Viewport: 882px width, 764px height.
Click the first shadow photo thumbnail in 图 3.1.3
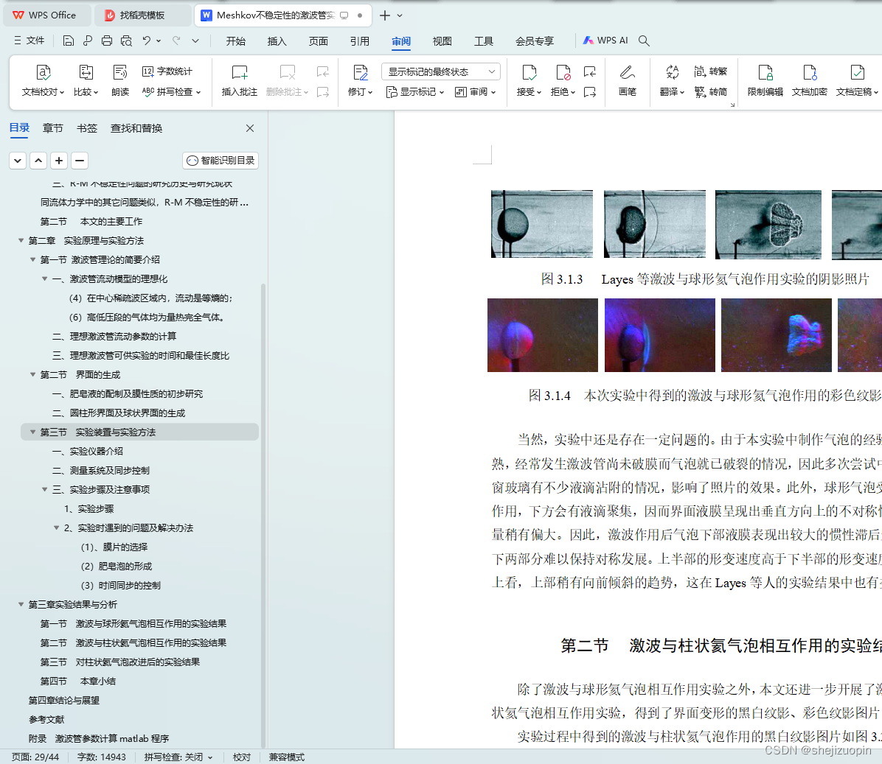pos(542,223)
